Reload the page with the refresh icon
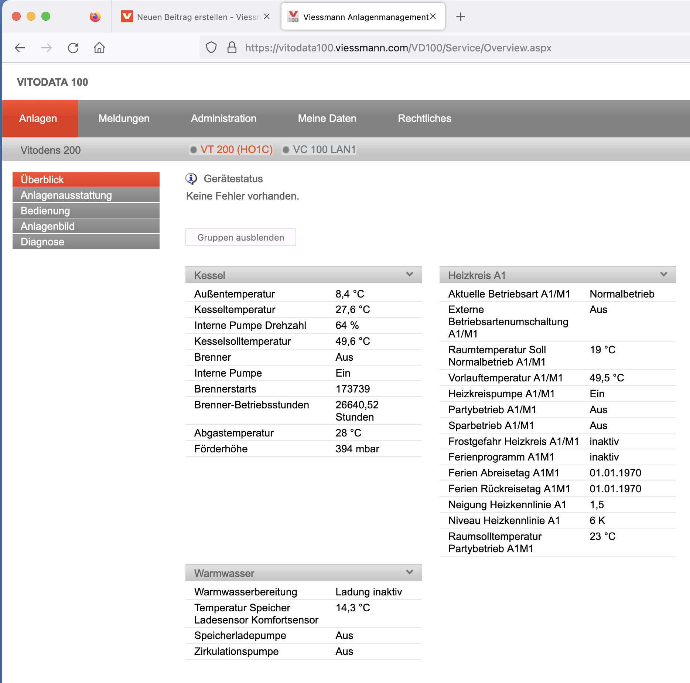 [x=73, y=48]
